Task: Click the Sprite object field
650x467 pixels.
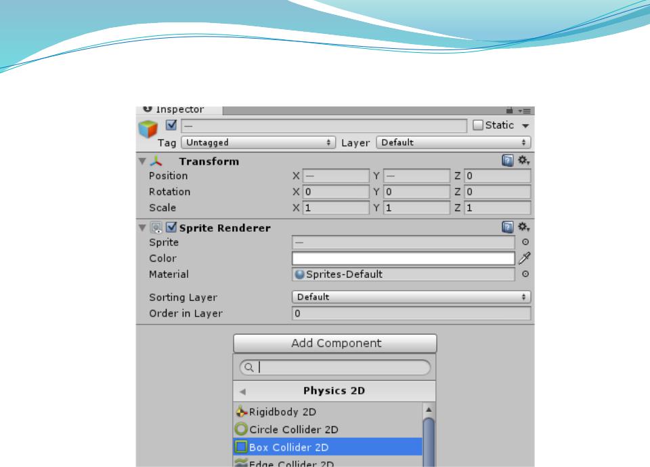Action: (404, 242)
